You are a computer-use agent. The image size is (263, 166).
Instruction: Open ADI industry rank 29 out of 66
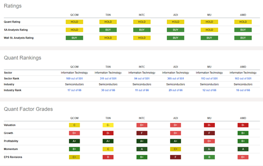[175, 90]
